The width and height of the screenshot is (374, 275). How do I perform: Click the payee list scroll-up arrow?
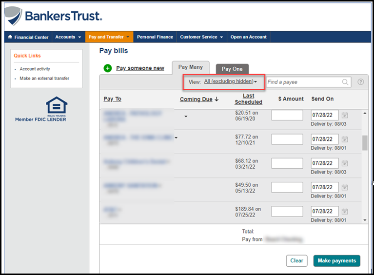pos(365,113)
